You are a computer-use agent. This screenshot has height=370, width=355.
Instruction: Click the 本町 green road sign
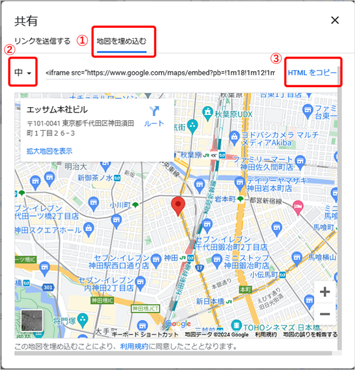[x=246, y=289]
